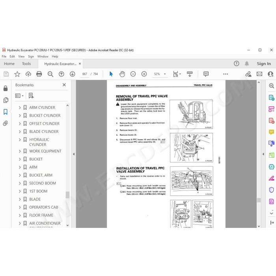Go to the previous page
276x276 pixels.
coord(62,74)
